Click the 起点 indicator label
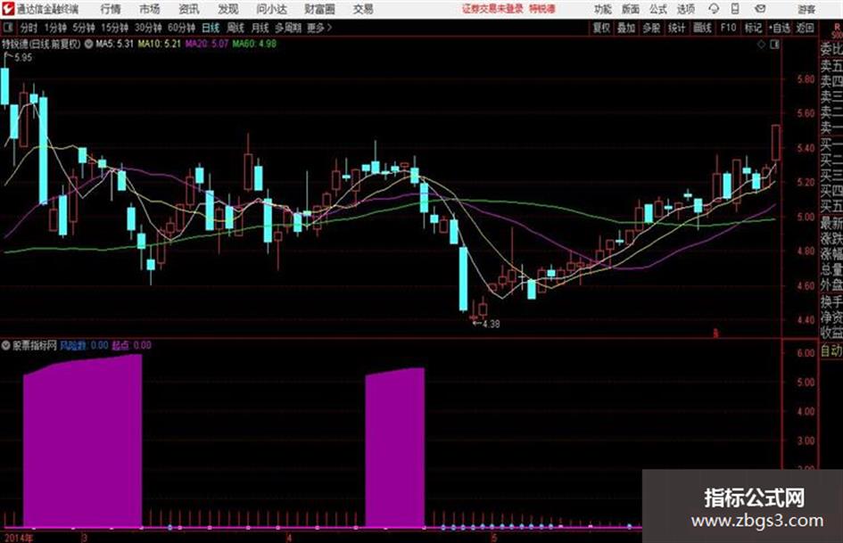This screenshot has height=543, width=843. click(x=121, y=345)
